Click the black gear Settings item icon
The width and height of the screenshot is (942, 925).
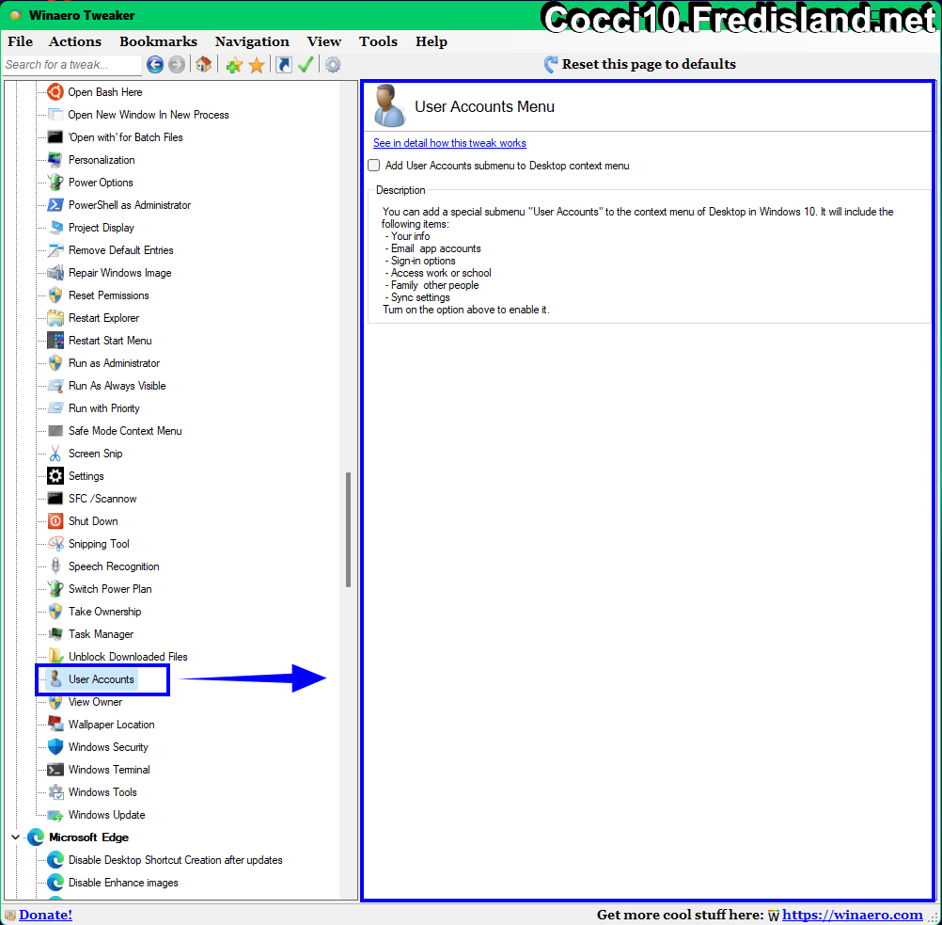(55, 476)
